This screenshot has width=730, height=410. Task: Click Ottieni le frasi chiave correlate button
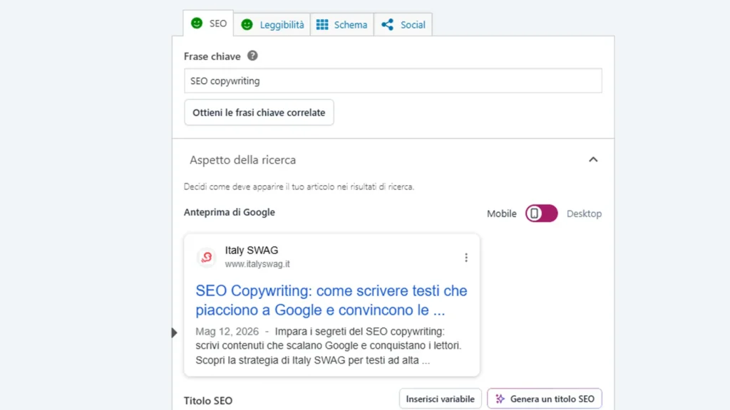259,112
